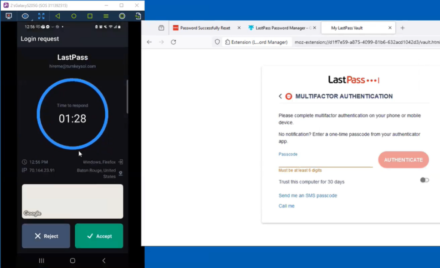Enter fullscreen using the expand arrows icon
440x268 pixels.
(x=41, y=16)
